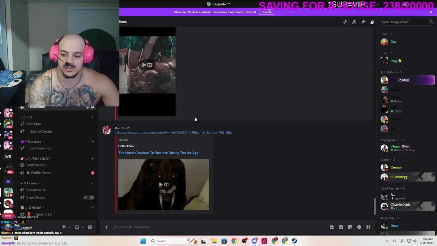Deafen with the headphones icon
The image size is (437, 246).
coord(77,227)
